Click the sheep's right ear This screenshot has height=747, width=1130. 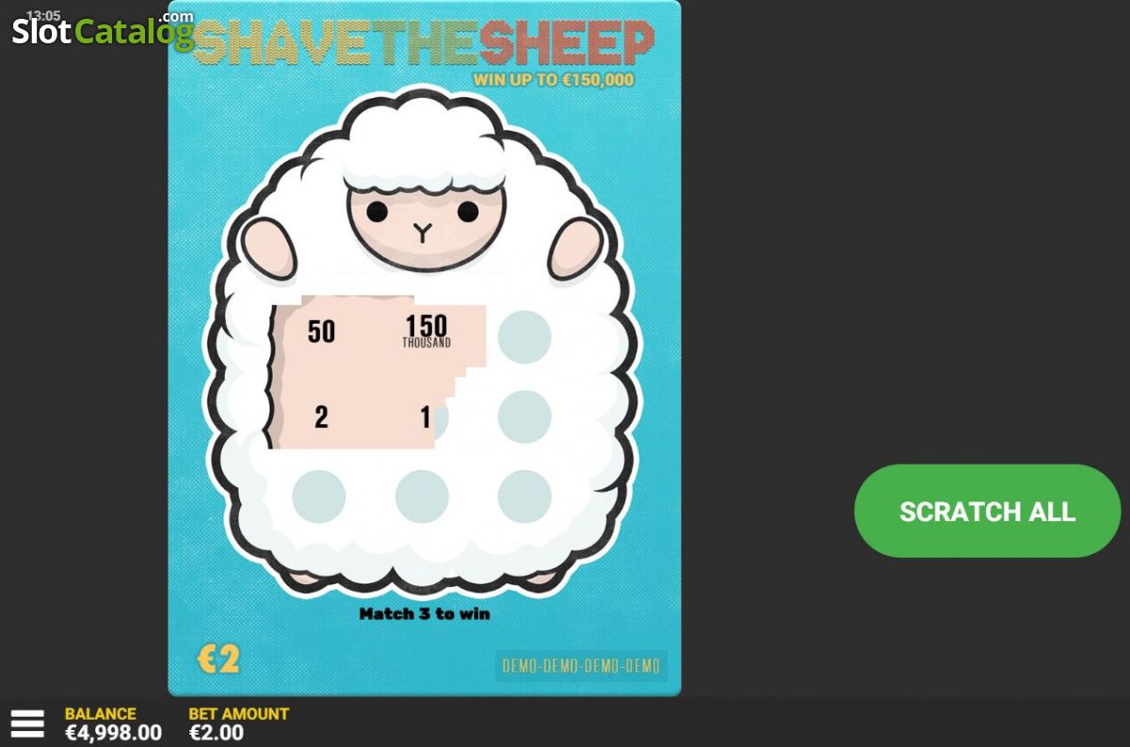click(x=574, y=247)
